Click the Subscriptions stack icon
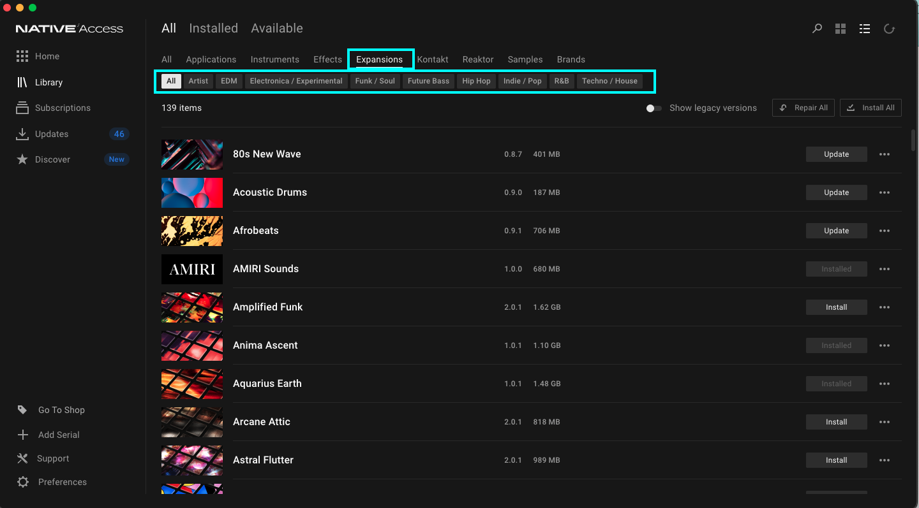This screenshot has height=508, width=919. tap(22, 108)
